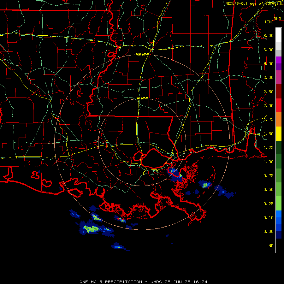Click the 6.00 legend value label
Screen dimensions: 284x284
(x=269, y=50)
